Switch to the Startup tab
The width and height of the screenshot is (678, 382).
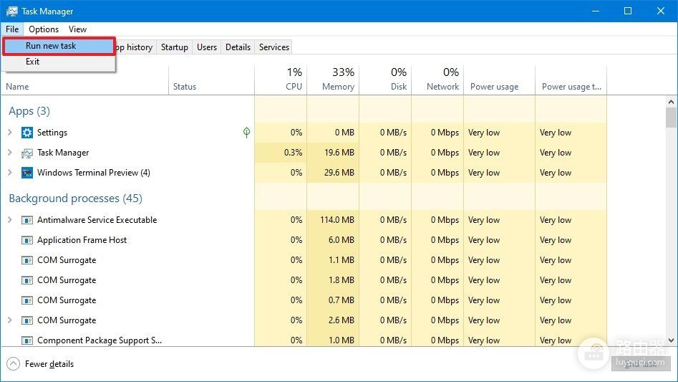point(174,47)
